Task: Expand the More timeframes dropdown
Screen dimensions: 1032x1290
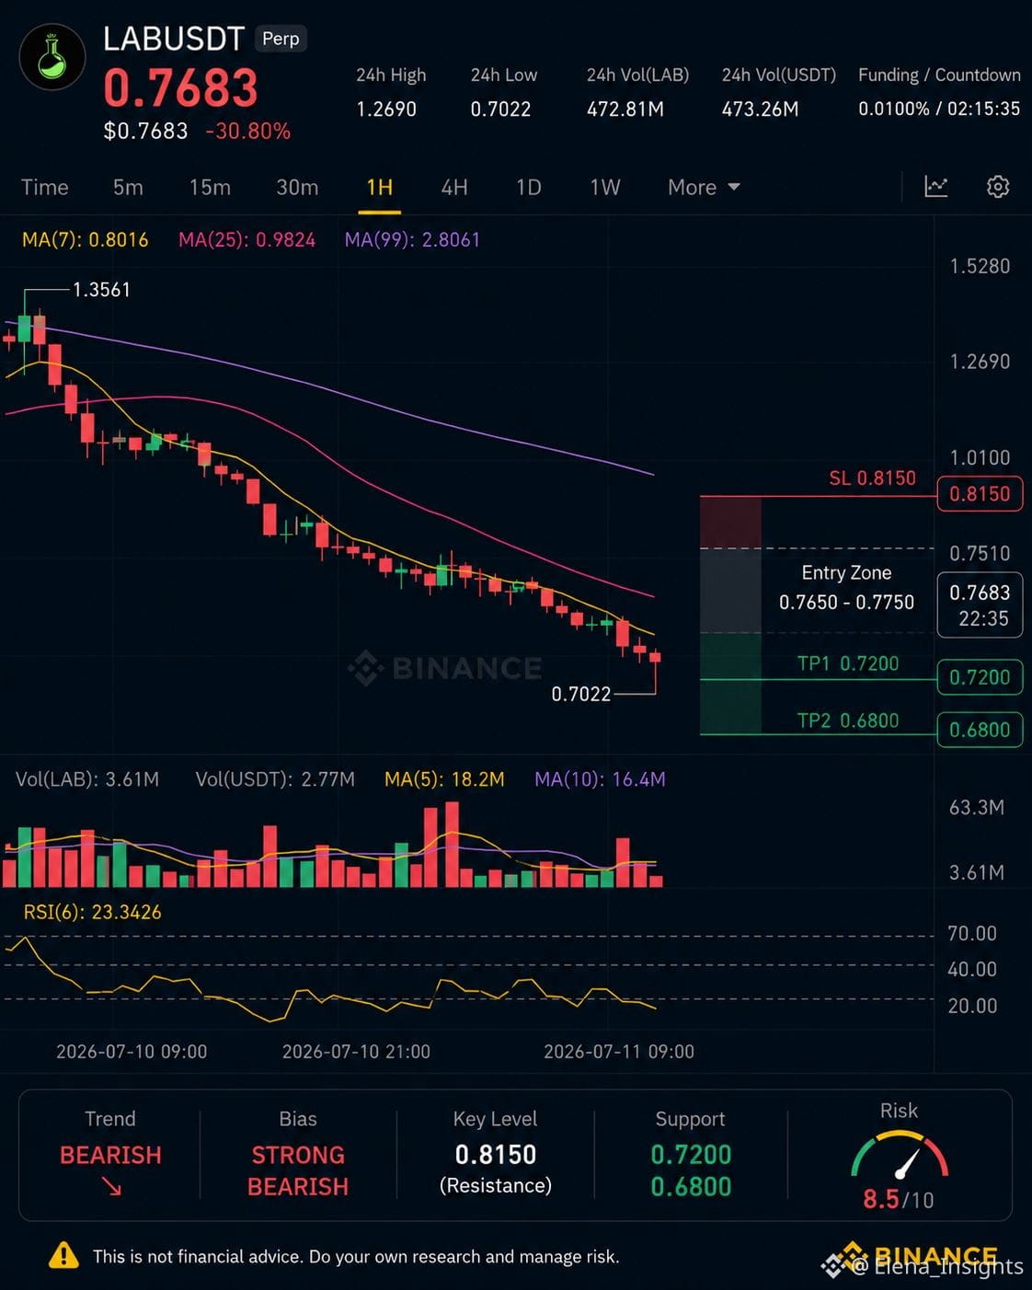Action: click(704, 187)
